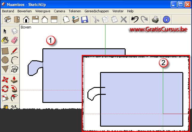Viewport: 192px width, 132px height.
Task: Select the red pencil Line tool
Action: coord(14,51)
